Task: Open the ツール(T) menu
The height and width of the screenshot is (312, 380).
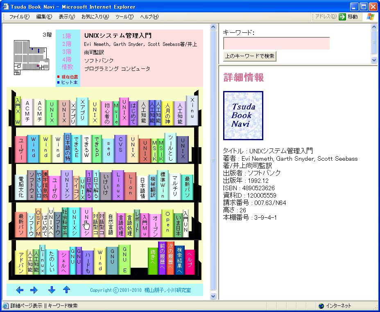Action: [x=124, y=17]
